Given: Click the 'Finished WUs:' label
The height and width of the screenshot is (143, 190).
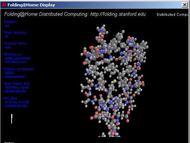Looking at the screenshot, I should (x=15, y=44).
